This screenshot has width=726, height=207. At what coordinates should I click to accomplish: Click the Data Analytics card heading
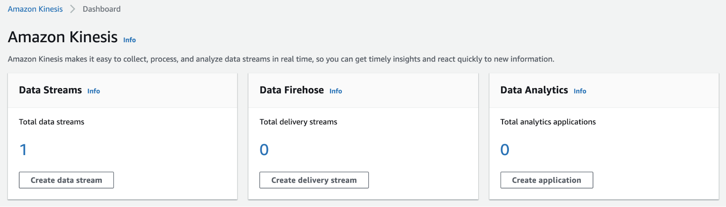point(534,90)
